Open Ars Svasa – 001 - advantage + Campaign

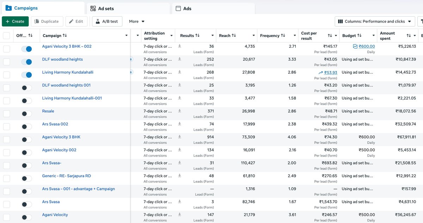(x=79, y=189)
